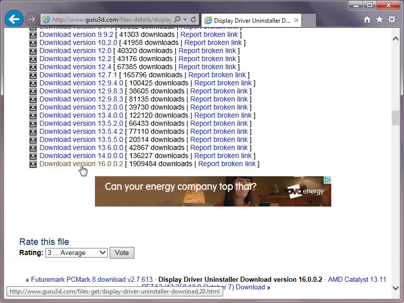Viewport: 404px width, 303px height.
Task: Click the scroll down arrow of the page scrollbar
Action: (395, 288)
